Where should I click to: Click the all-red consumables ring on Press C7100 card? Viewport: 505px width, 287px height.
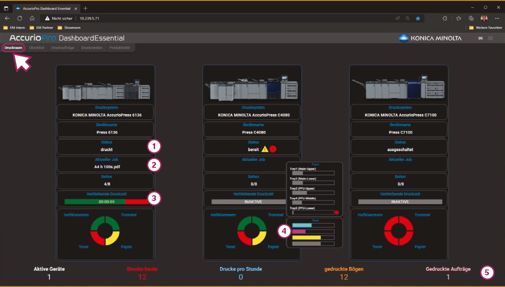(x=399, y=231)
